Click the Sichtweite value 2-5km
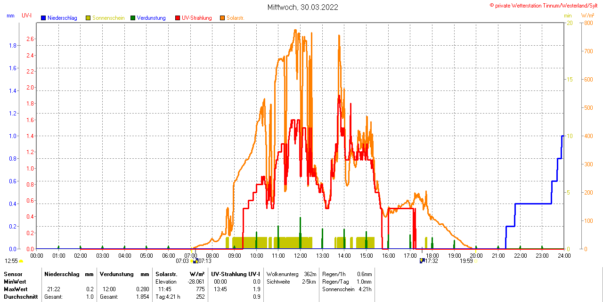Viewport: 603px width, 302px height. tap(309, 281)
